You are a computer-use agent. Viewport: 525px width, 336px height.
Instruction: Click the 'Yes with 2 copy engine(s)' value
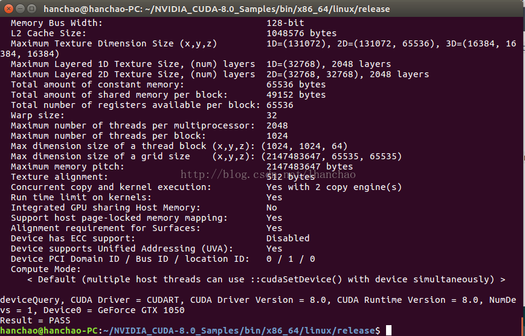pyautogui.click(x=333, y=187)
